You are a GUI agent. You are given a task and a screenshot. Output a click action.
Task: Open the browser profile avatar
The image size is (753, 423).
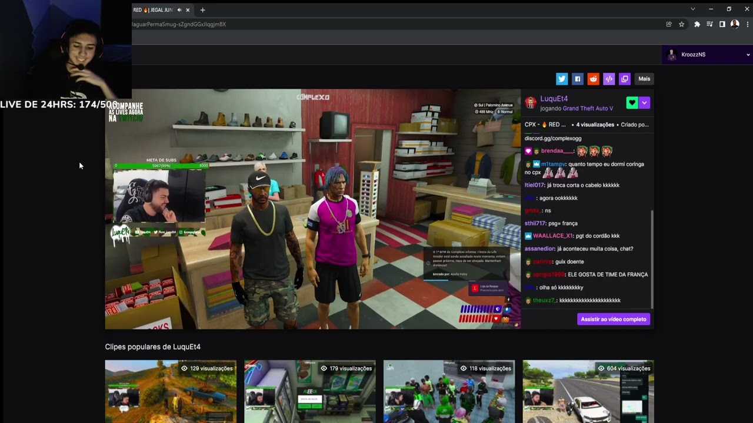click(735, 24)
